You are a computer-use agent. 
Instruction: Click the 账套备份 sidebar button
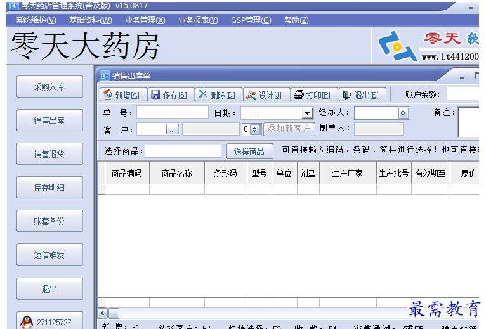[49, 221]
